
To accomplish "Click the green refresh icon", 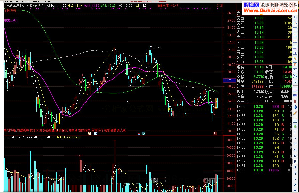I will (295, 126).
